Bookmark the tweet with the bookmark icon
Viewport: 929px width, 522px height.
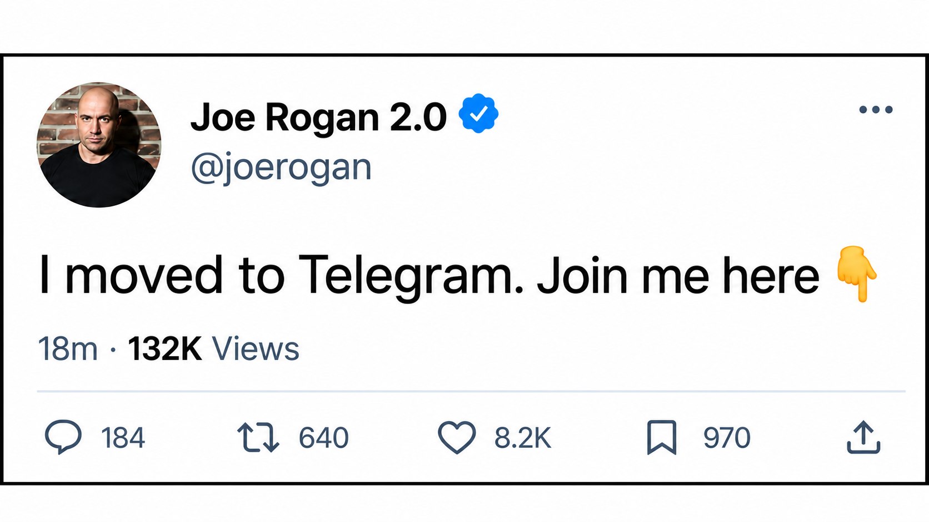pyautogui.click(x=662, y=438)
